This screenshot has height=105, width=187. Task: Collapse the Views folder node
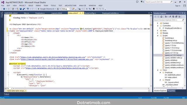click(x=157, y=70)
